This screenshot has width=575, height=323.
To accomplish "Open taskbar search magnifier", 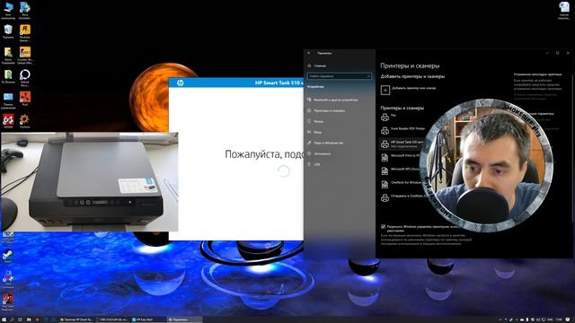I will 12,319.
